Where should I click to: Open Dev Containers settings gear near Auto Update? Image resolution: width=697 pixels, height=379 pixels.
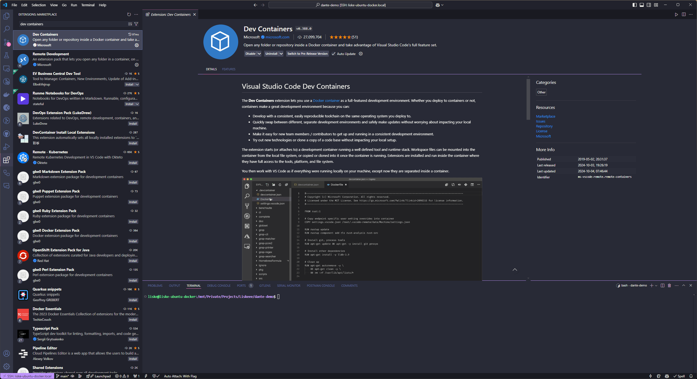tap(361, 54)
